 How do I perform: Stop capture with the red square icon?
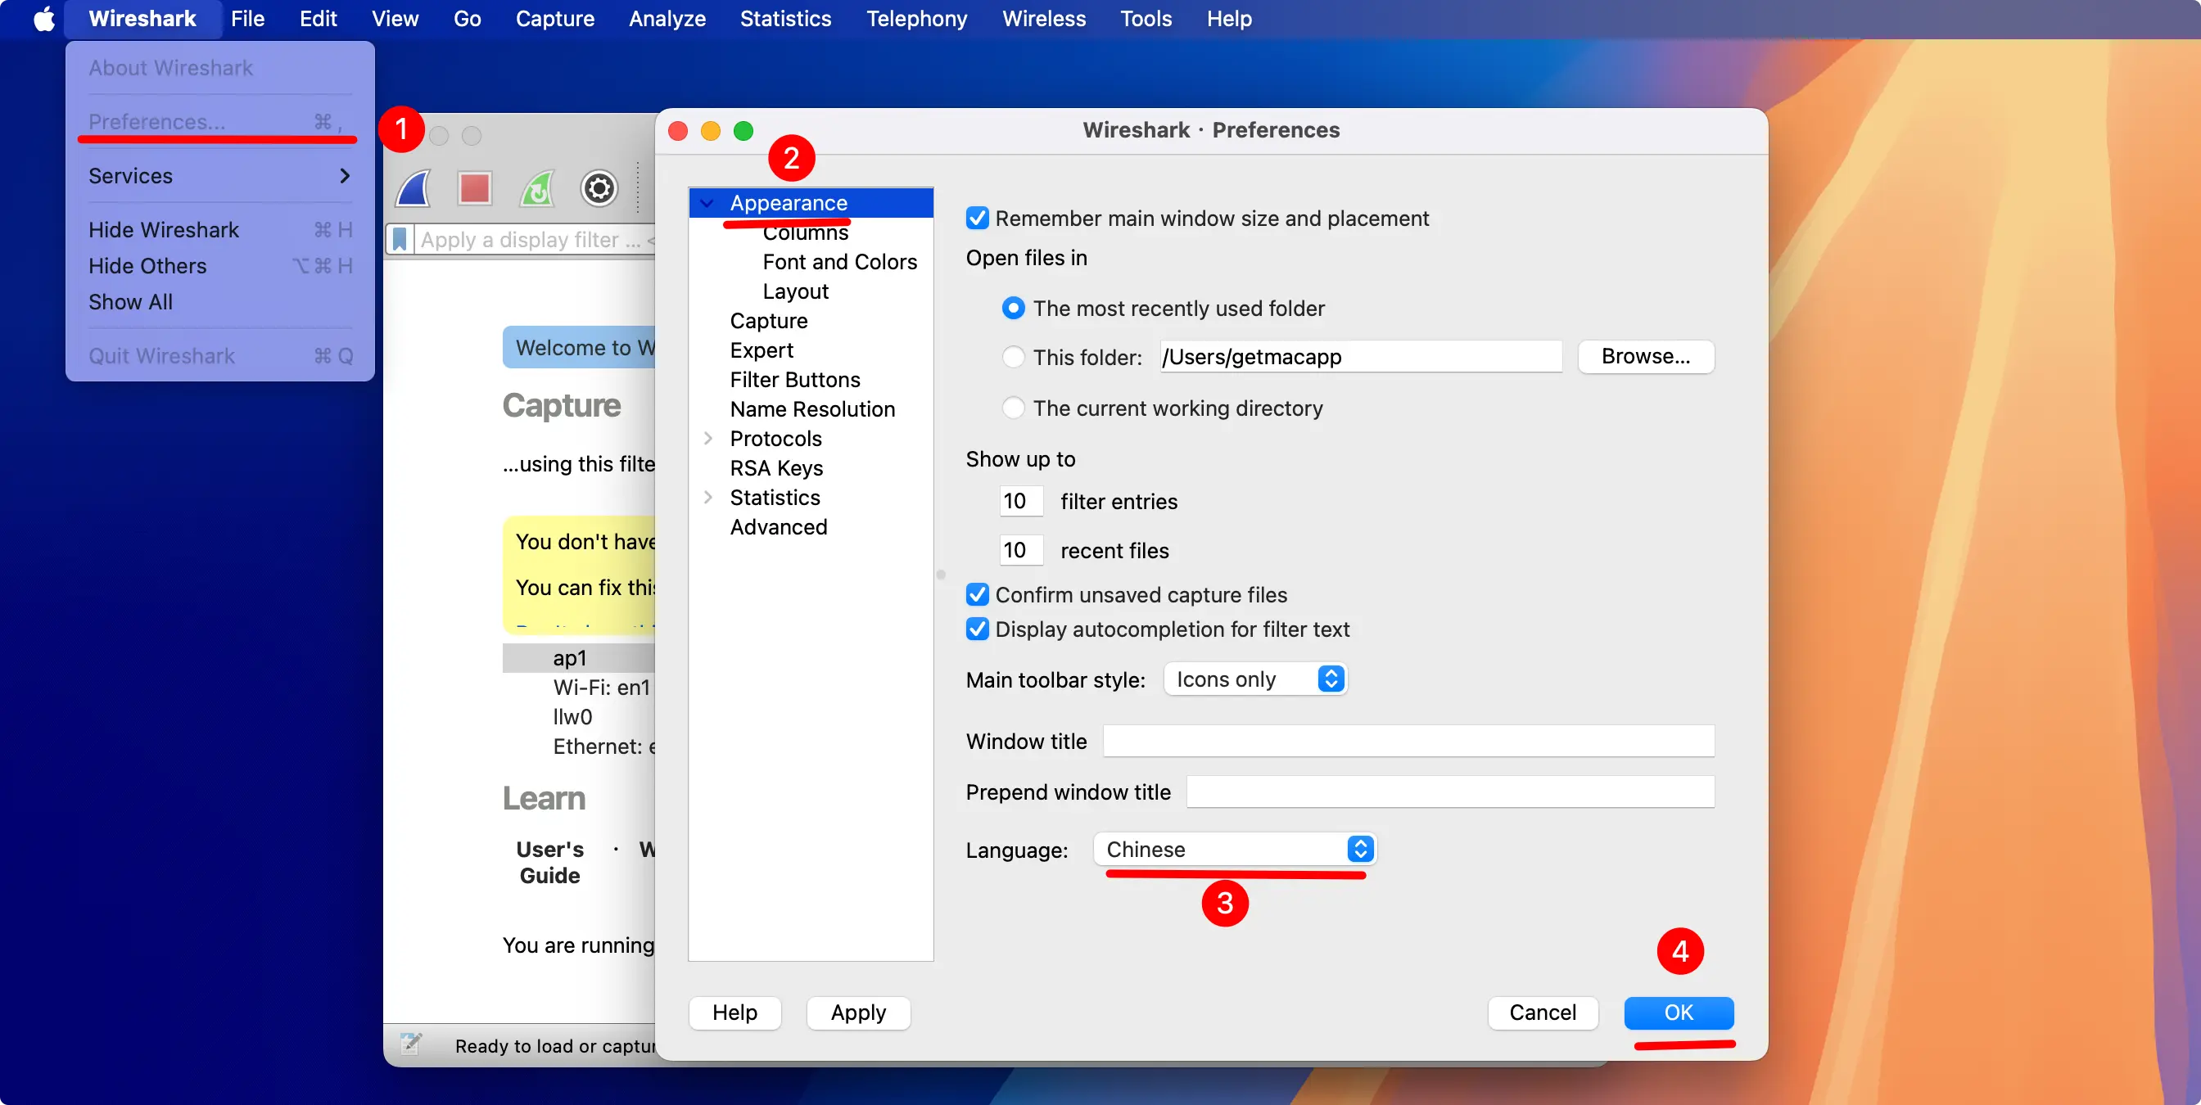point(475,189)
